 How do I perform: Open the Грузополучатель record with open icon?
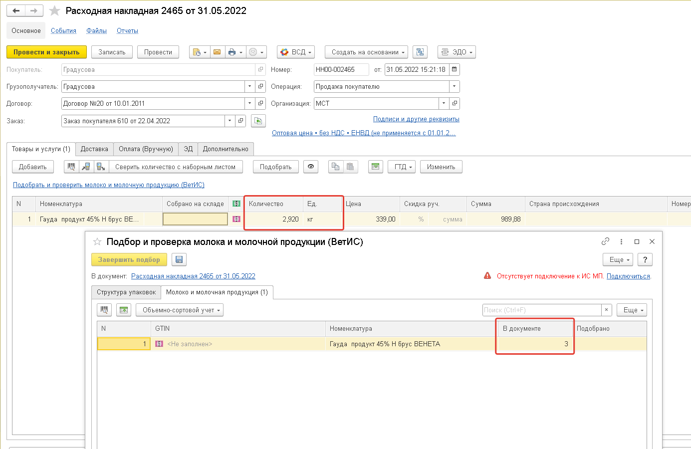(x=260, y=86)
